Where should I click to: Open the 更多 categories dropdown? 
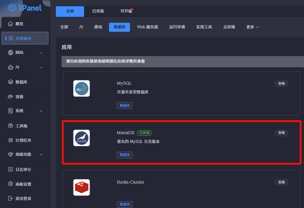click(252, 27)
